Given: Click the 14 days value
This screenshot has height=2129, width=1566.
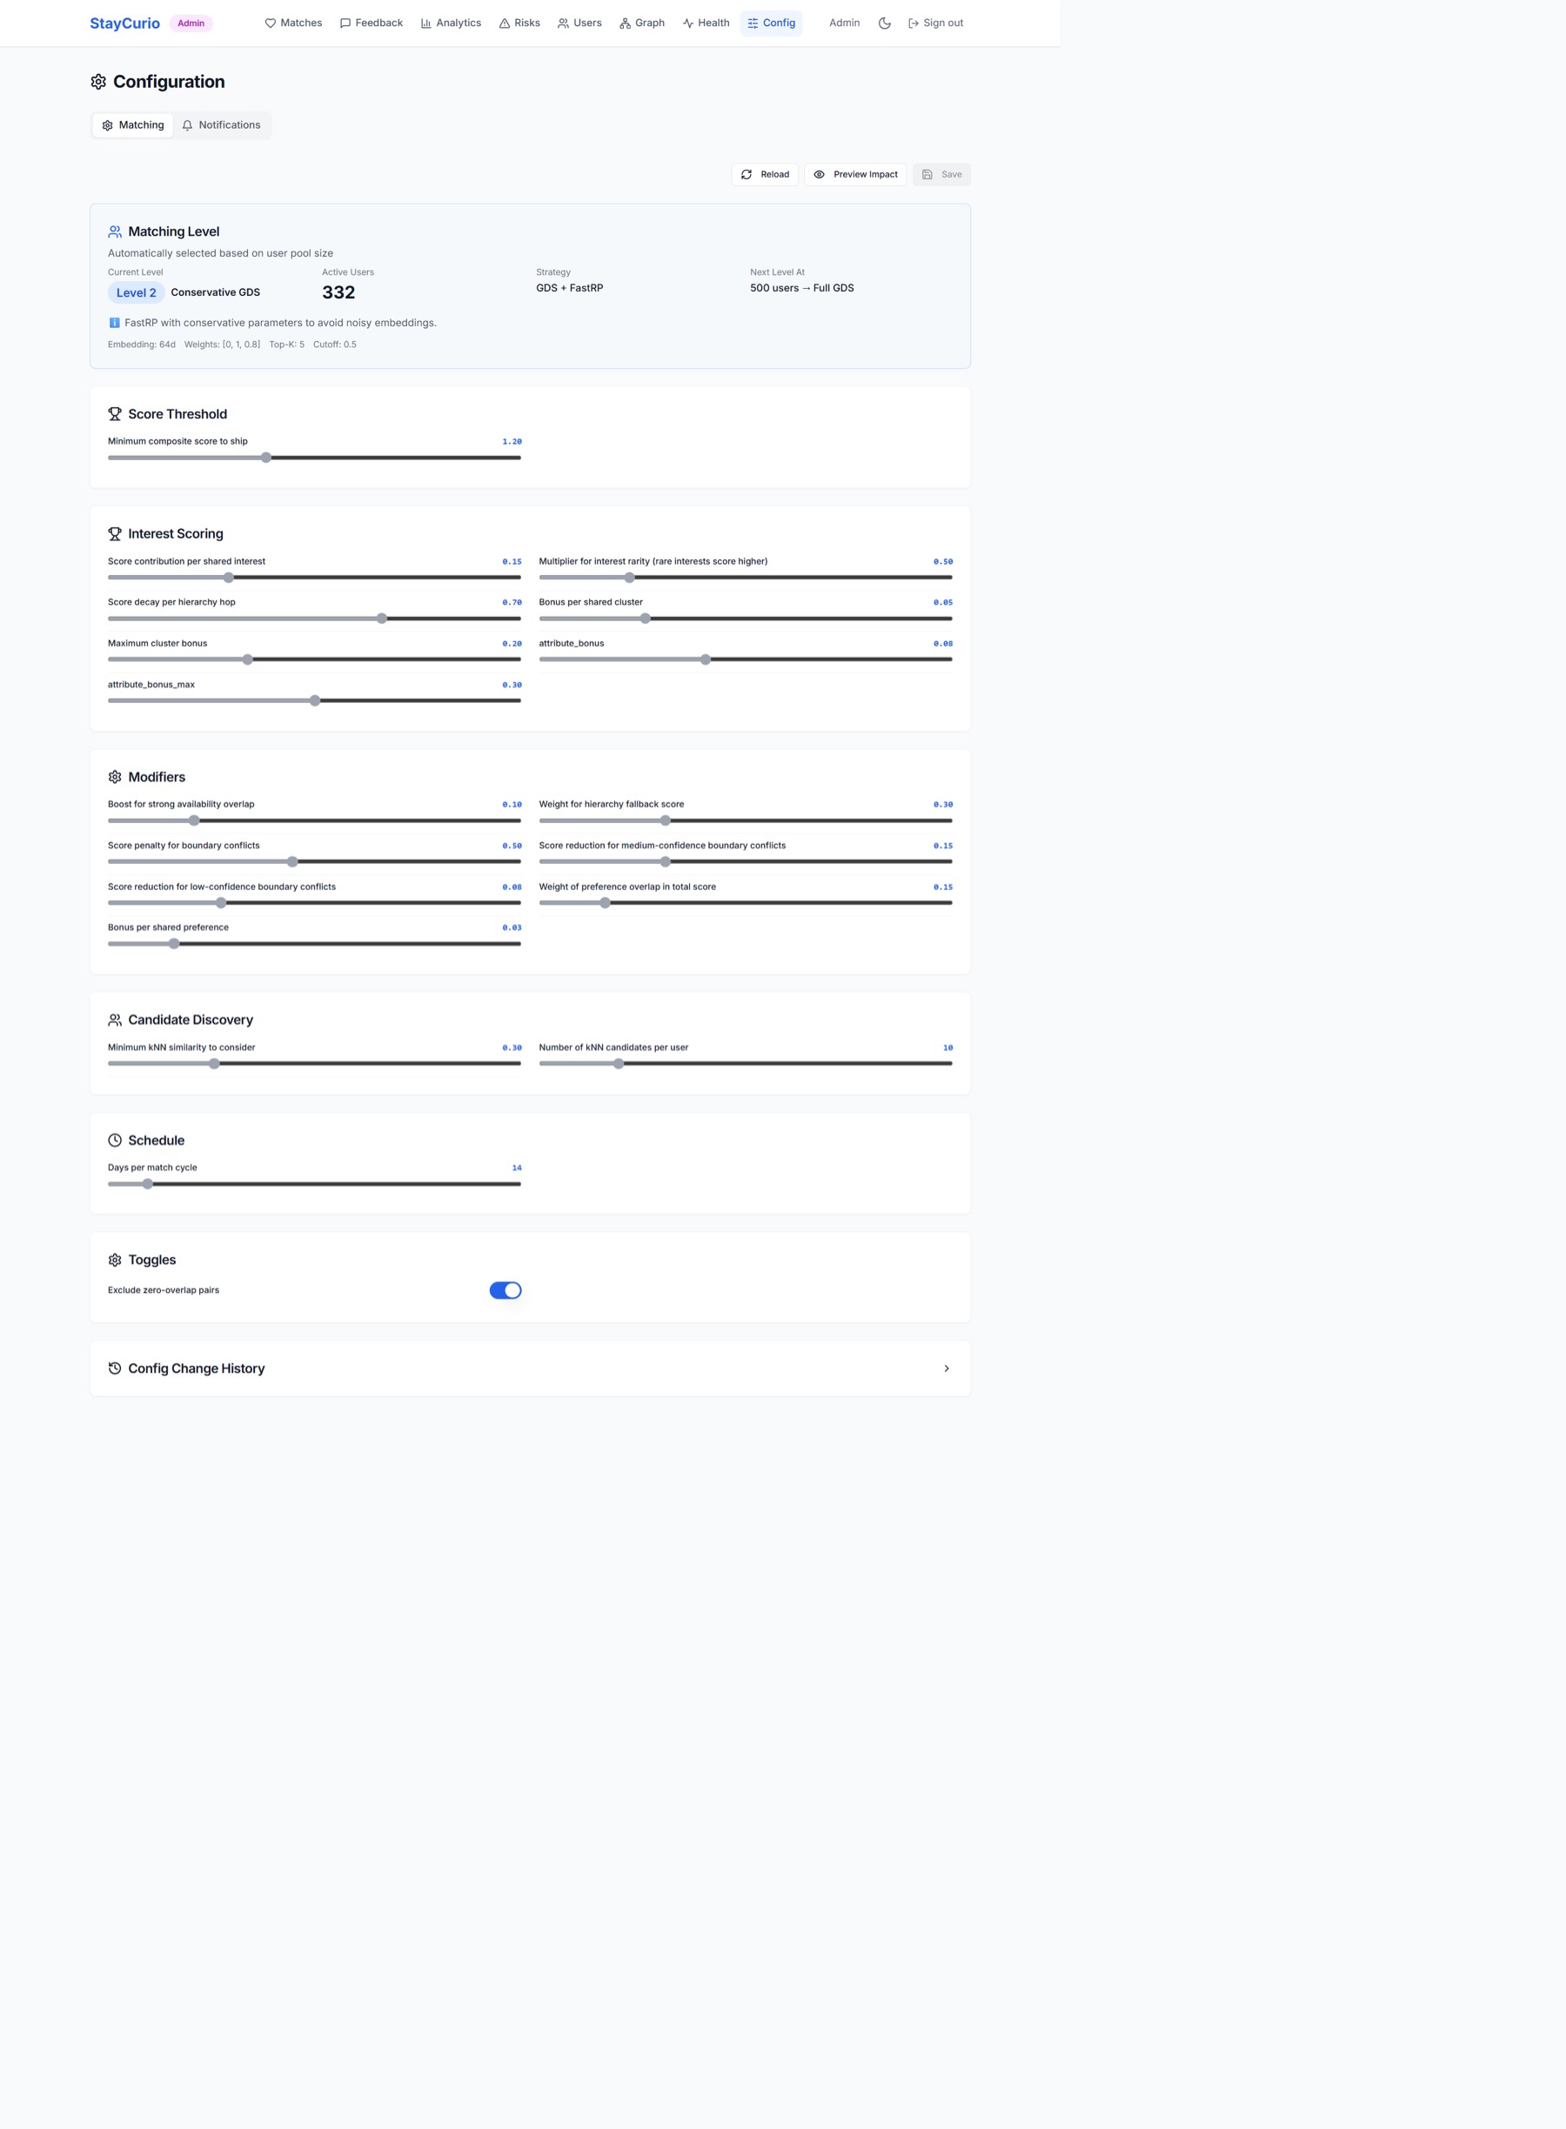Looking at the screenshot, I should click(x=517, y=1168).
